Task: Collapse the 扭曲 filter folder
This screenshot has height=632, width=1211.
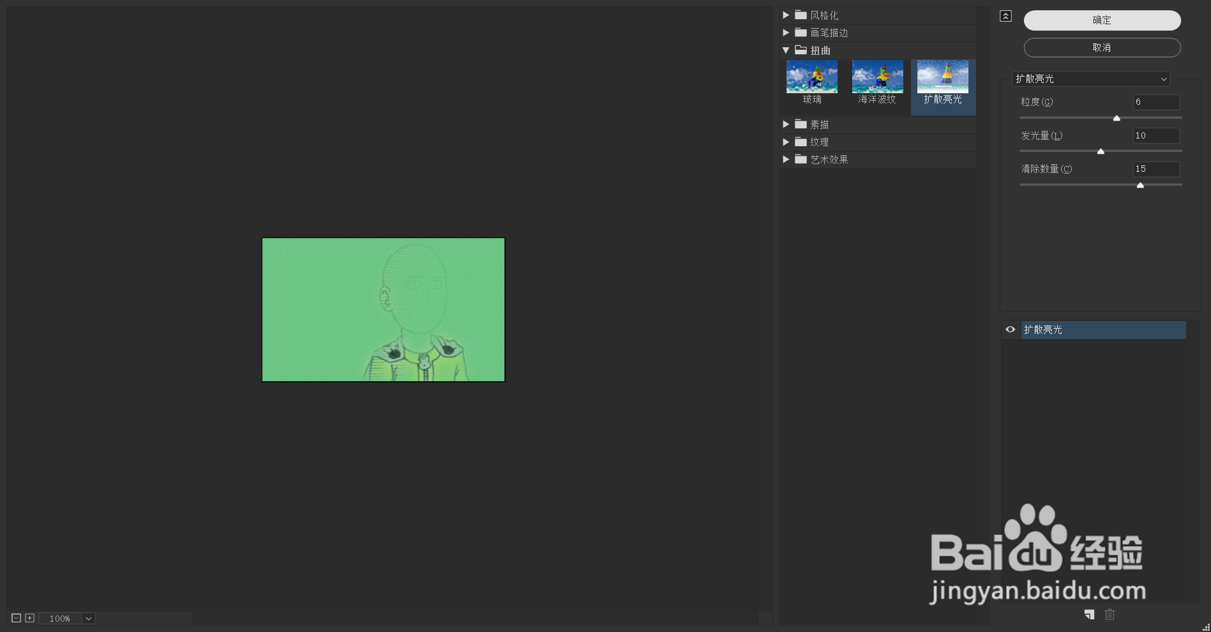Action: point(786,50)
